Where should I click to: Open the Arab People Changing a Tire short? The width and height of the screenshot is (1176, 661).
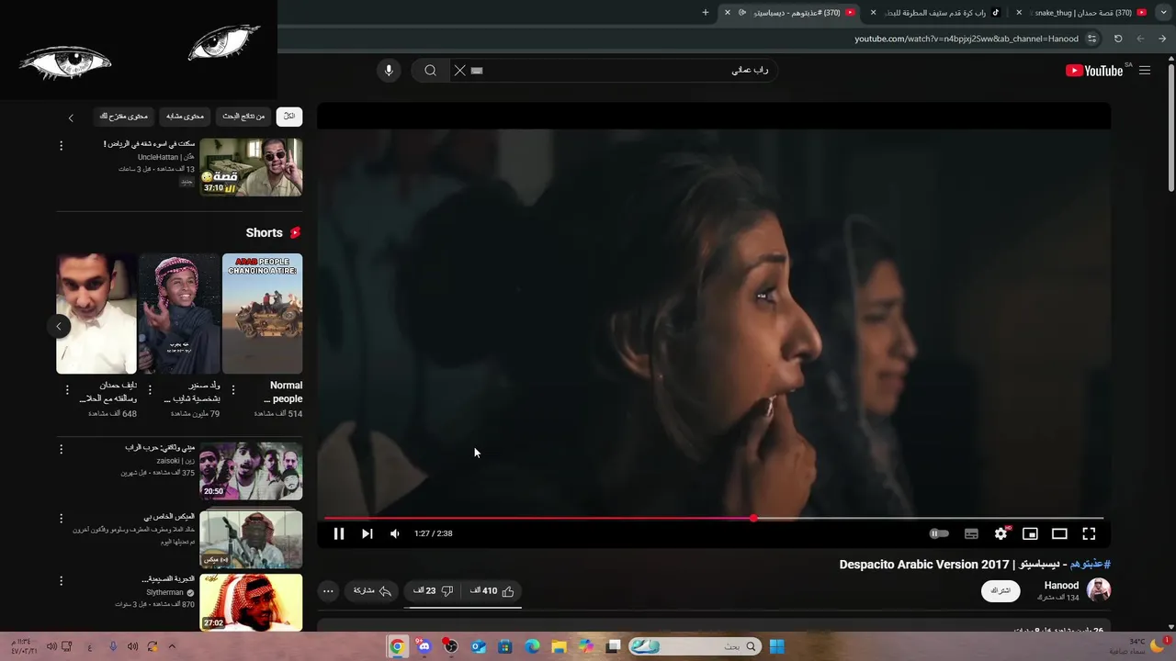pos(262,314)
